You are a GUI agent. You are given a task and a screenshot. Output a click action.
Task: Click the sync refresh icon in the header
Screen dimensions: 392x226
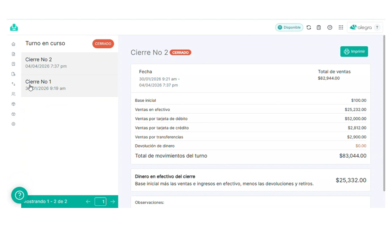tap(309, 27)
